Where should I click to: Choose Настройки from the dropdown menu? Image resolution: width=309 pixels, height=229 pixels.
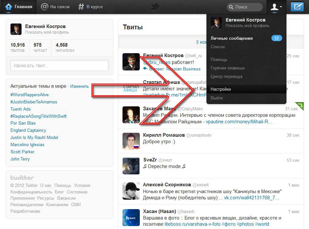point(246,89)
